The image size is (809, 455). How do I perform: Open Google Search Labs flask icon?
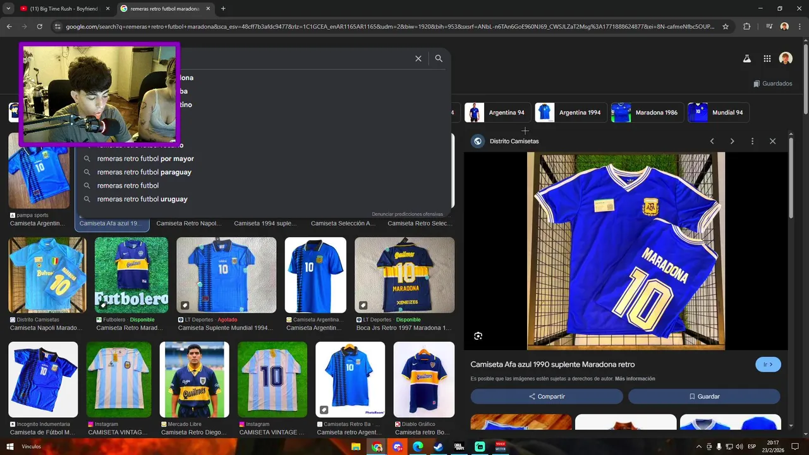point(746,58)
